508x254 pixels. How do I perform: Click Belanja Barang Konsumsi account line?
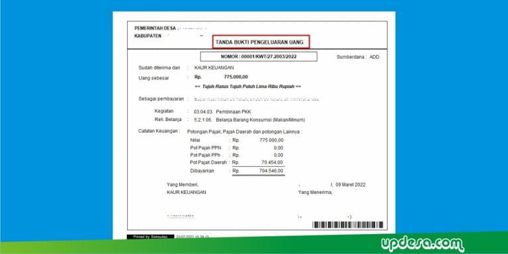[249, 120]
